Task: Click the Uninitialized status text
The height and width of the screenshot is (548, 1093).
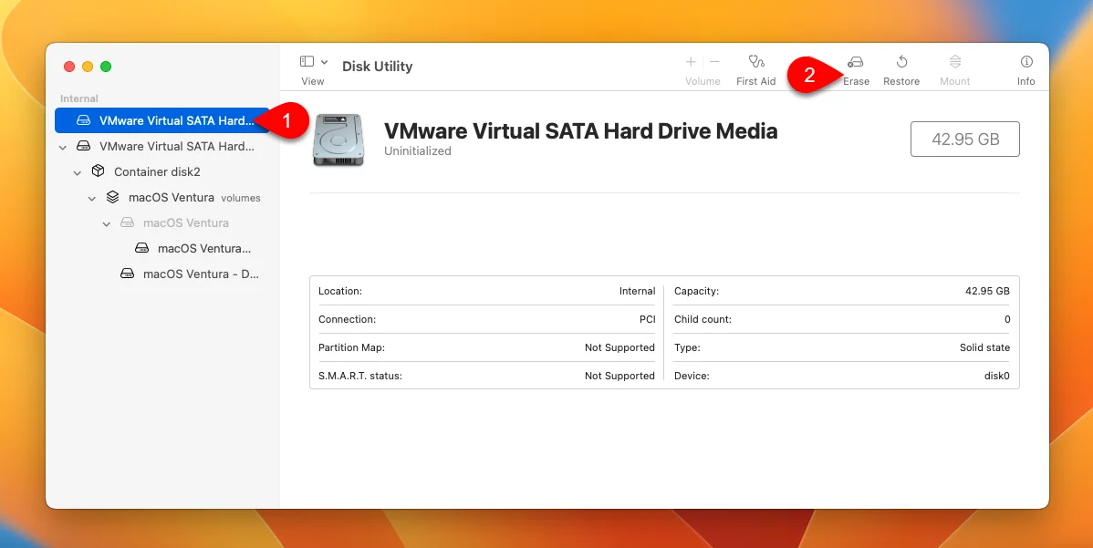Action: pos(418,151)
